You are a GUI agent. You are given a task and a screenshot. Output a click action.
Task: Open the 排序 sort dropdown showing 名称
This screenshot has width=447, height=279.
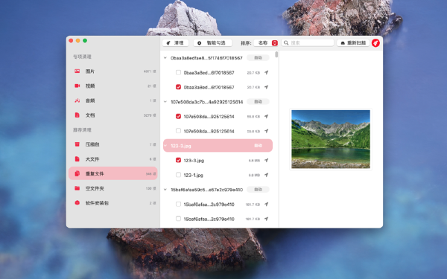[266, 43]
